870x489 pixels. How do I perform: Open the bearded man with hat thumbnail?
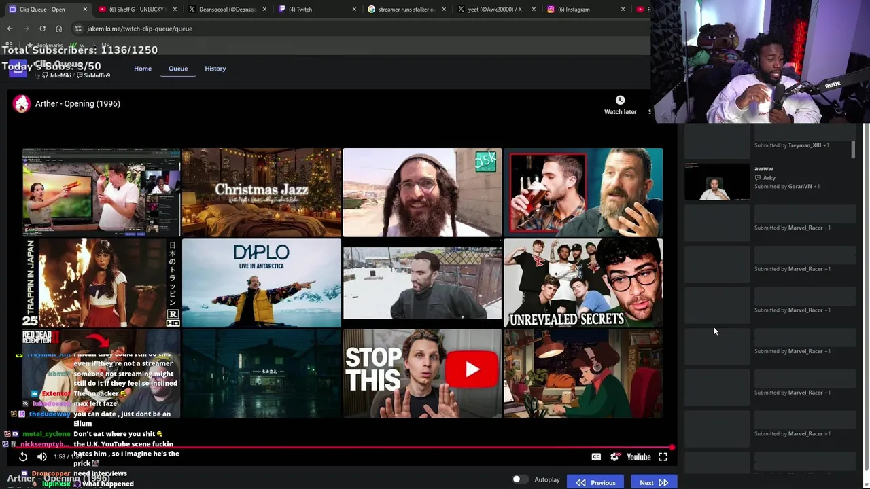pyautogui.click(x=422, y=192)
